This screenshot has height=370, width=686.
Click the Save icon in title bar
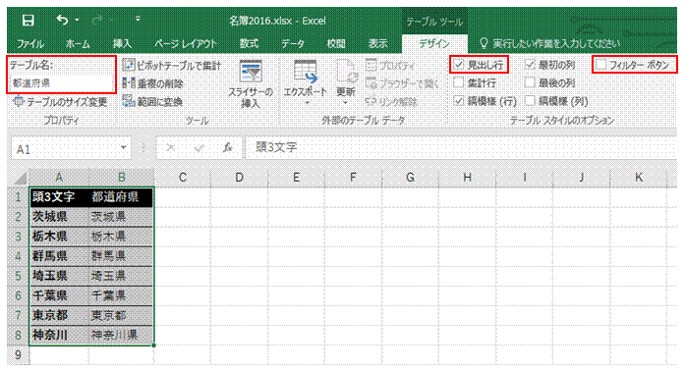pyautogui.click(x=28, y=20)
